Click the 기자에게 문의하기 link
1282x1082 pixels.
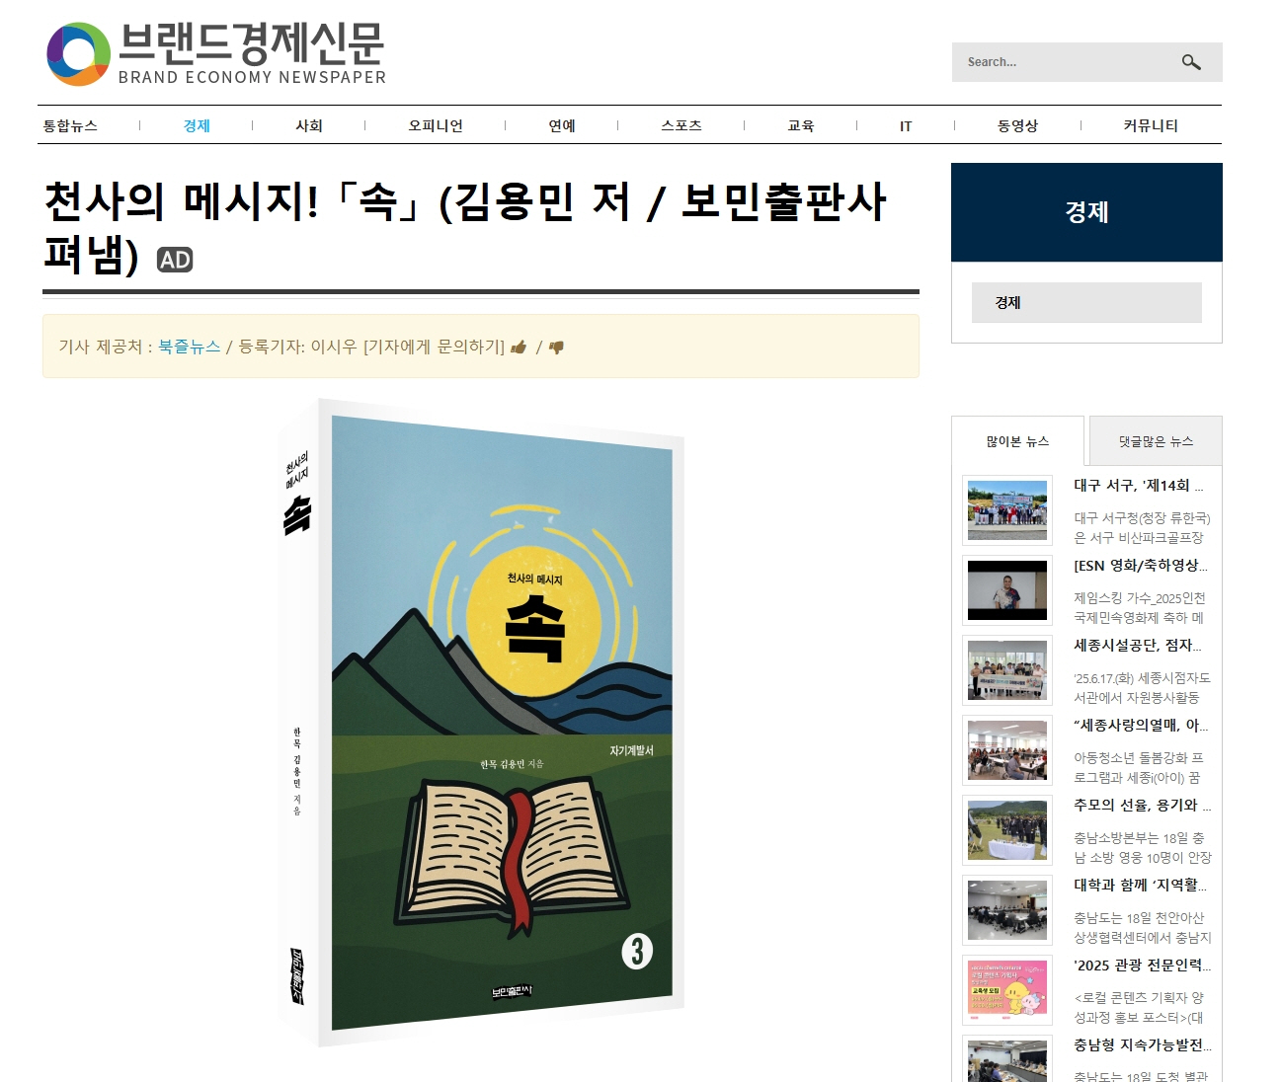(x=434, y=347)
